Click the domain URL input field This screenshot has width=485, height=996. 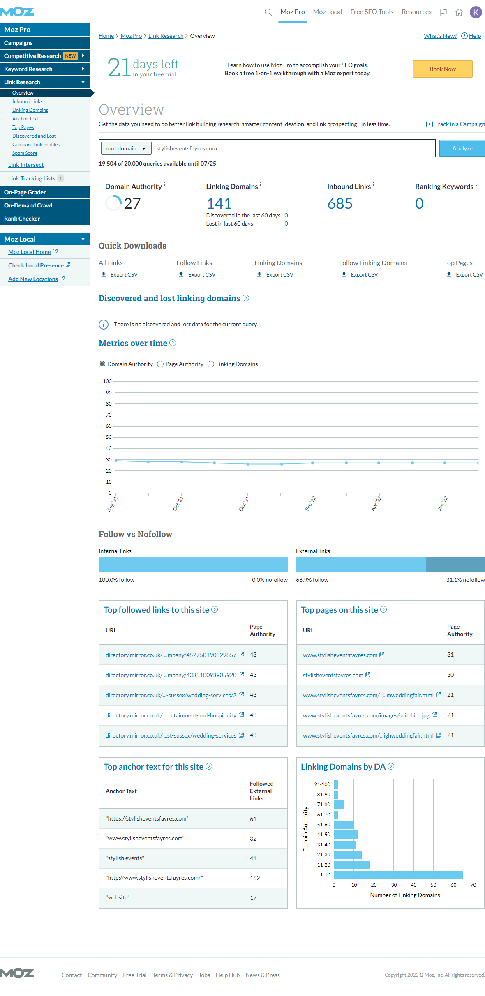point(293,148)
